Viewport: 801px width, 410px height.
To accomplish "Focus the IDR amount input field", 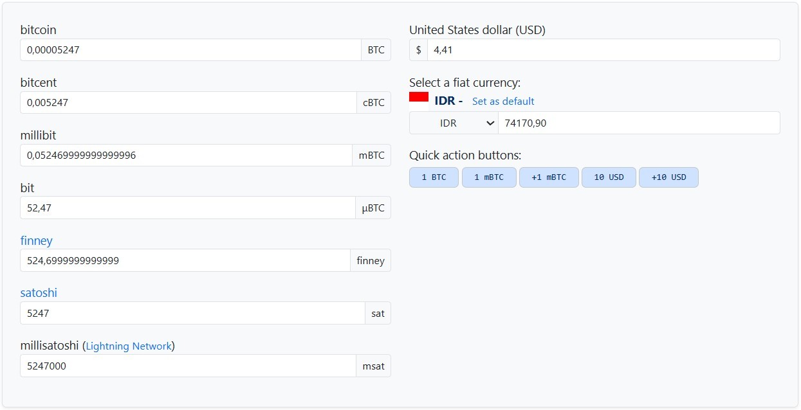I will pos(639,123).
